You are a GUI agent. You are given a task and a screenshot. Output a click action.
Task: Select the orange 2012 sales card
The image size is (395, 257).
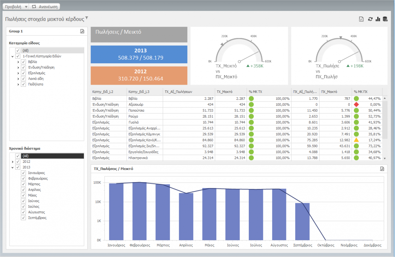click(x=139, y=75)
